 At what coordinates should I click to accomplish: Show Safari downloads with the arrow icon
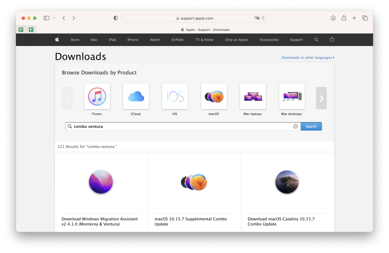pos(333,18)
